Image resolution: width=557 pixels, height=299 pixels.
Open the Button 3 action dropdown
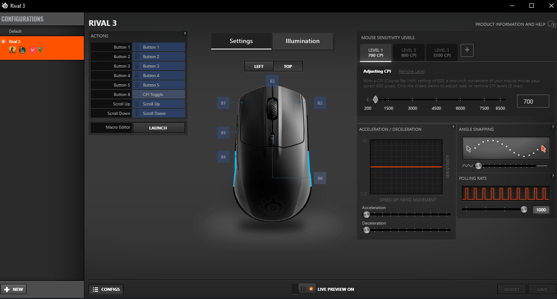point(159,66)
